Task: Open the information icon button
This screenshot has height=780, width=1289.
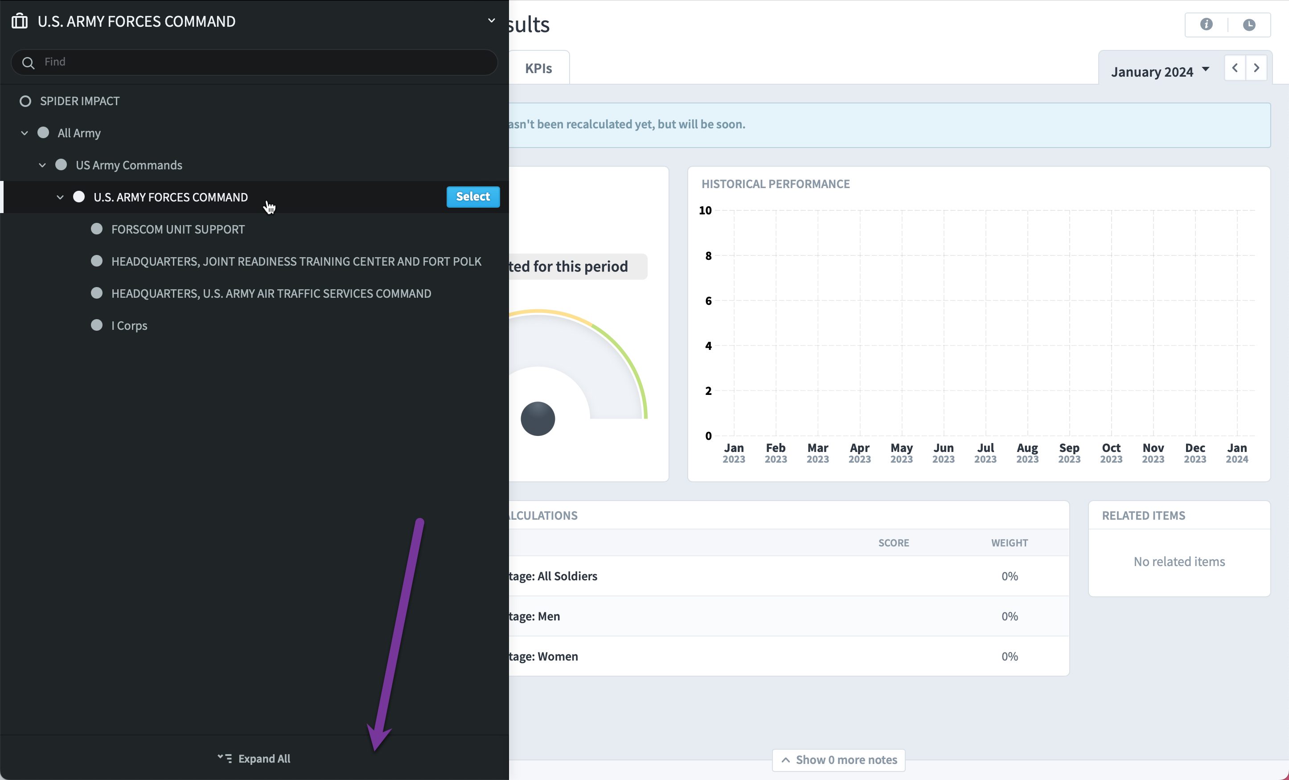Action: pyautogui.click(x=1207, y=25)
